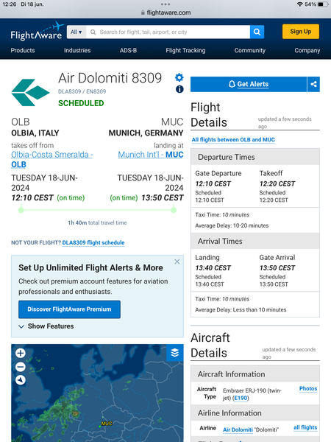
Task: Focus the flight search input field
Action: (x=168, y=32)
